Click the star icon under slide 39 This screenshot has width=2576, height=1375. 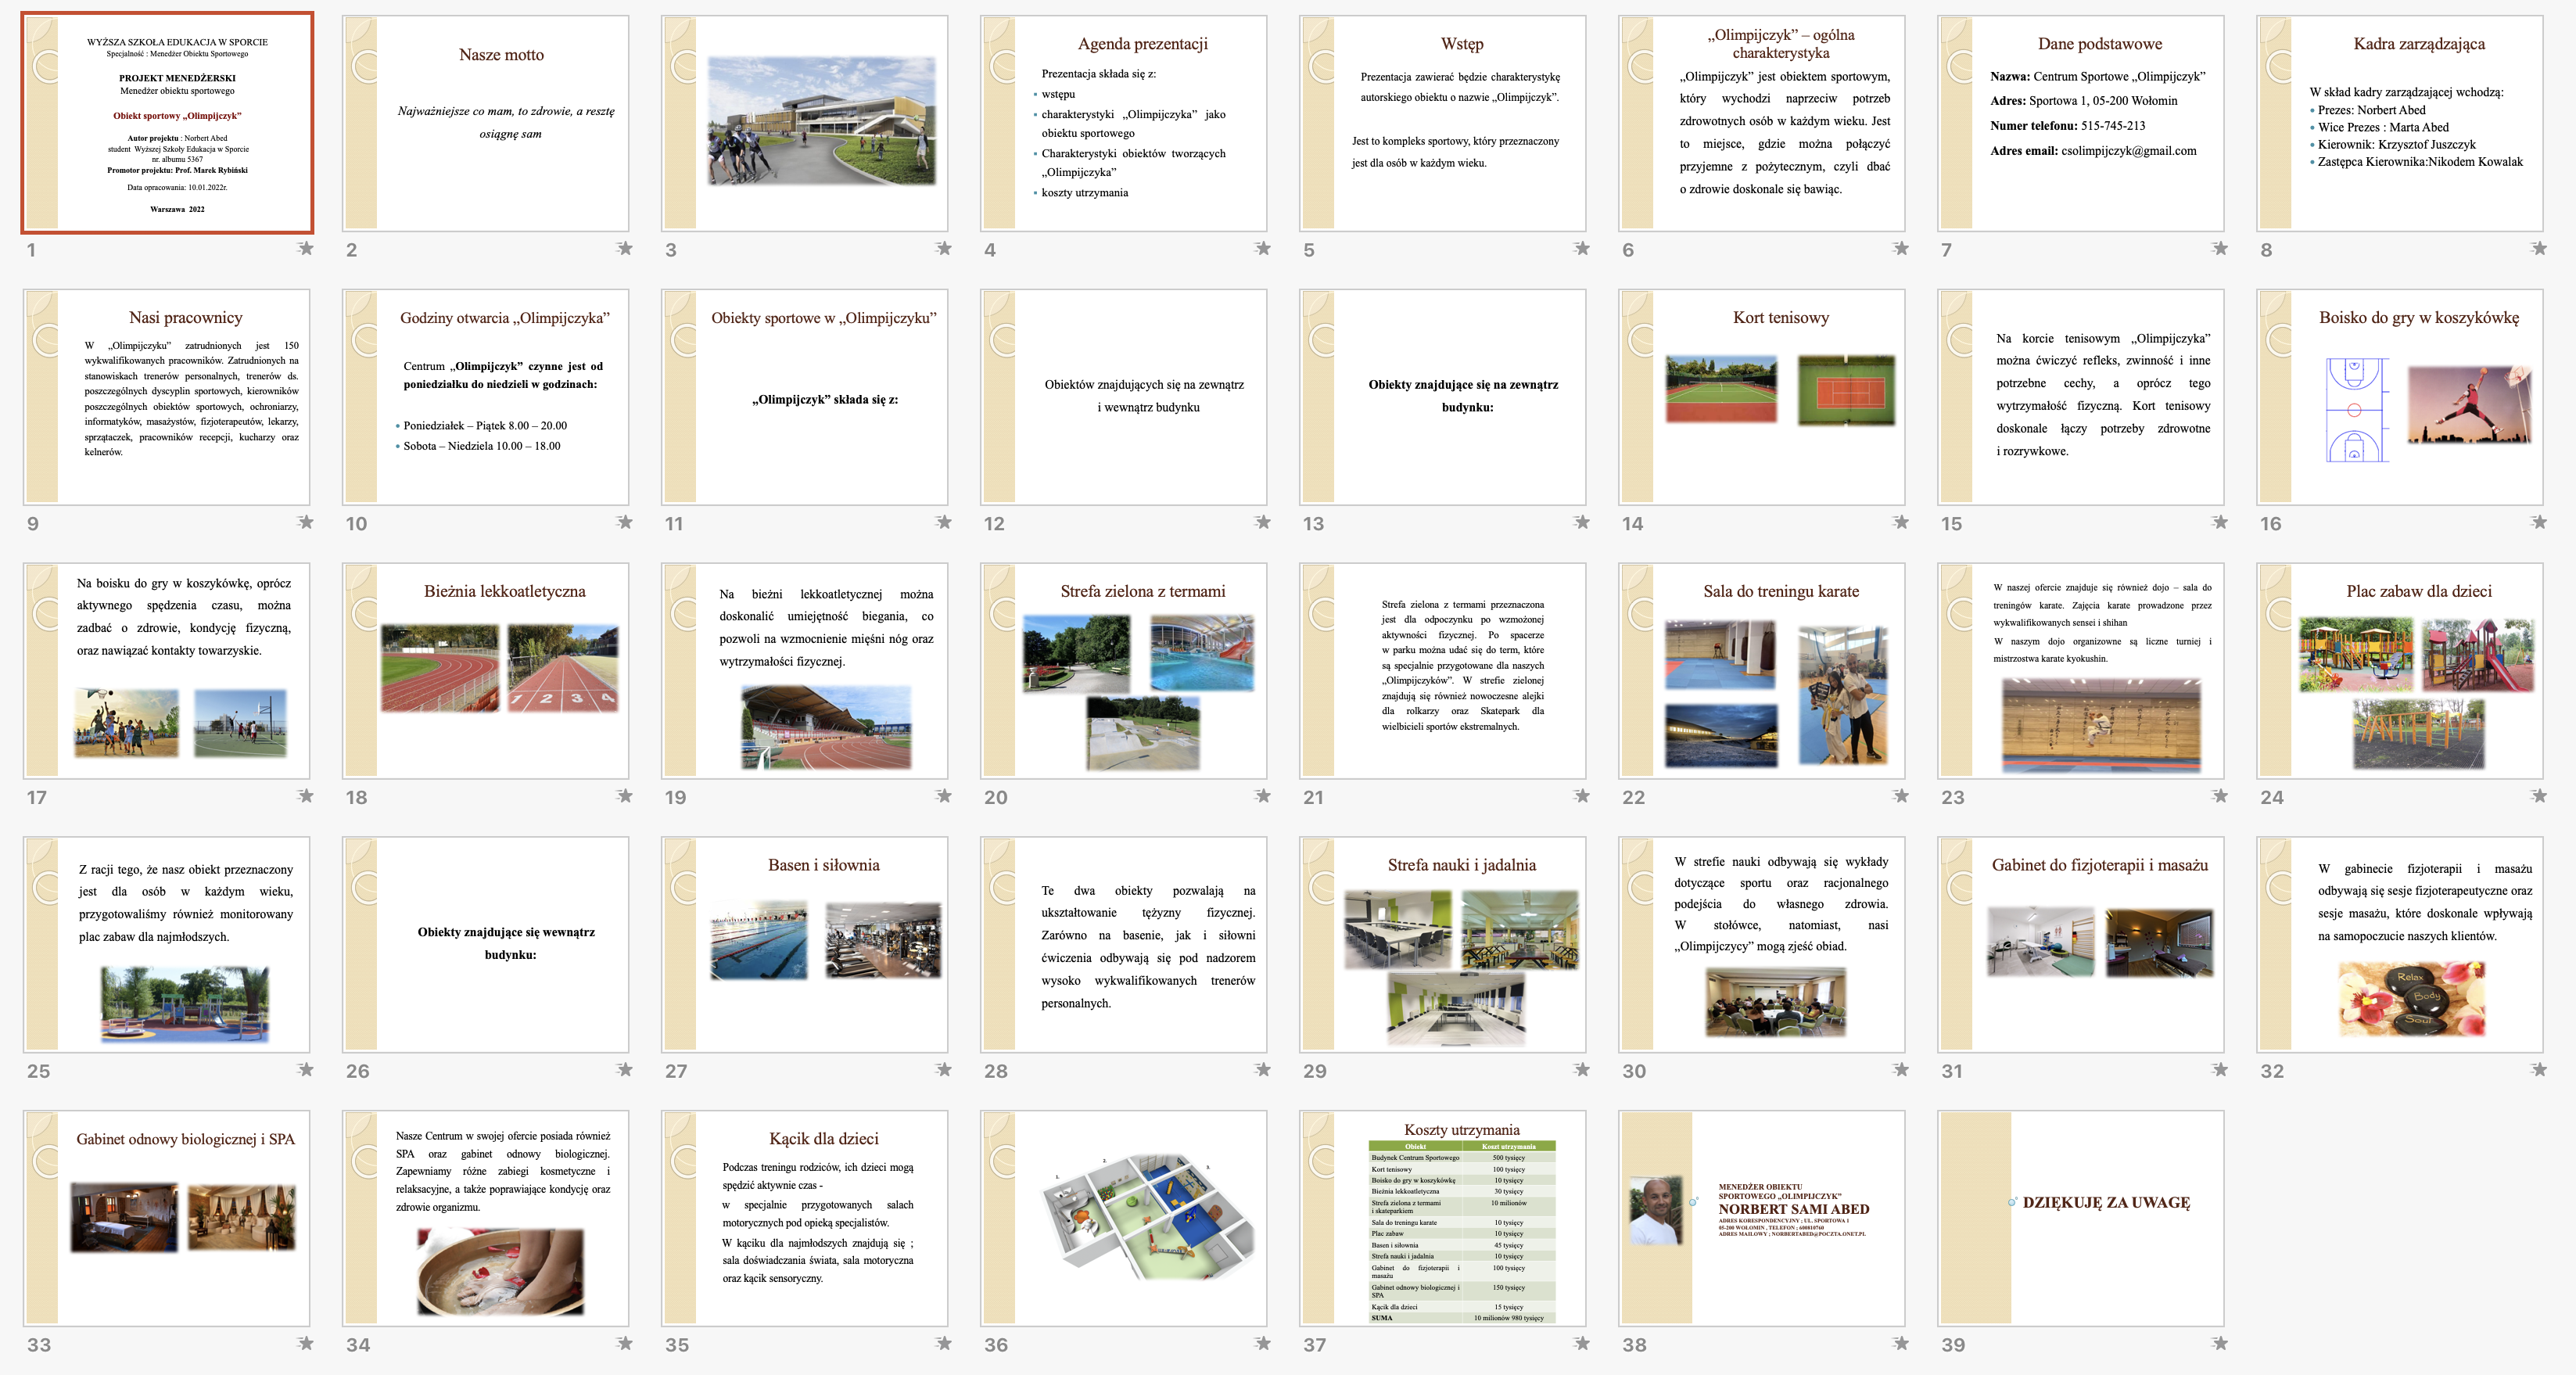pyautogui.click(x=2220, y=1343)
